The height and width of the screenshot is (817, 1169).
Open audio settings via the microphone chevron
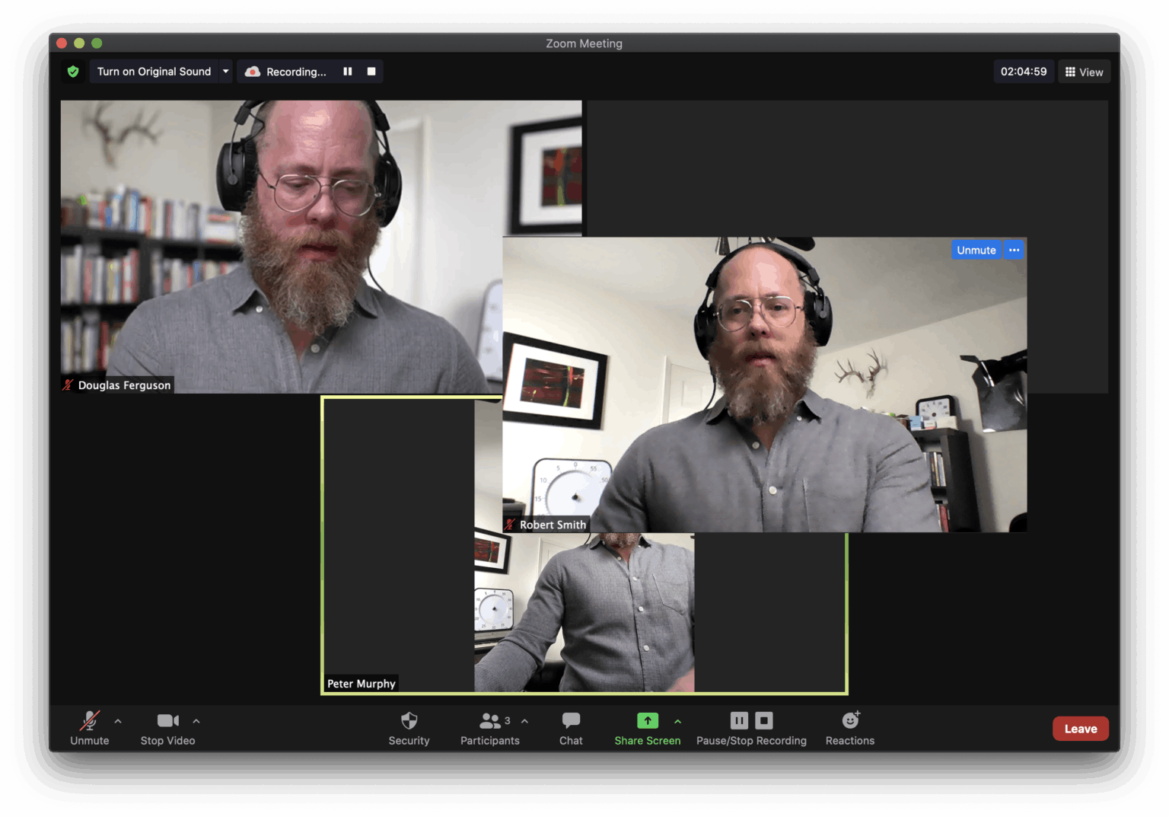click(x=118, y=720)
